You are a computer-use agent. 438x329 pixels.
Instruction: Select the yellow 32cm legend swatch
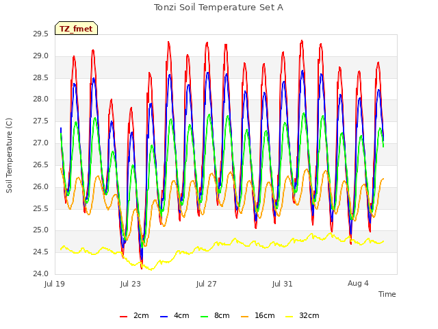tap(289, 317)
